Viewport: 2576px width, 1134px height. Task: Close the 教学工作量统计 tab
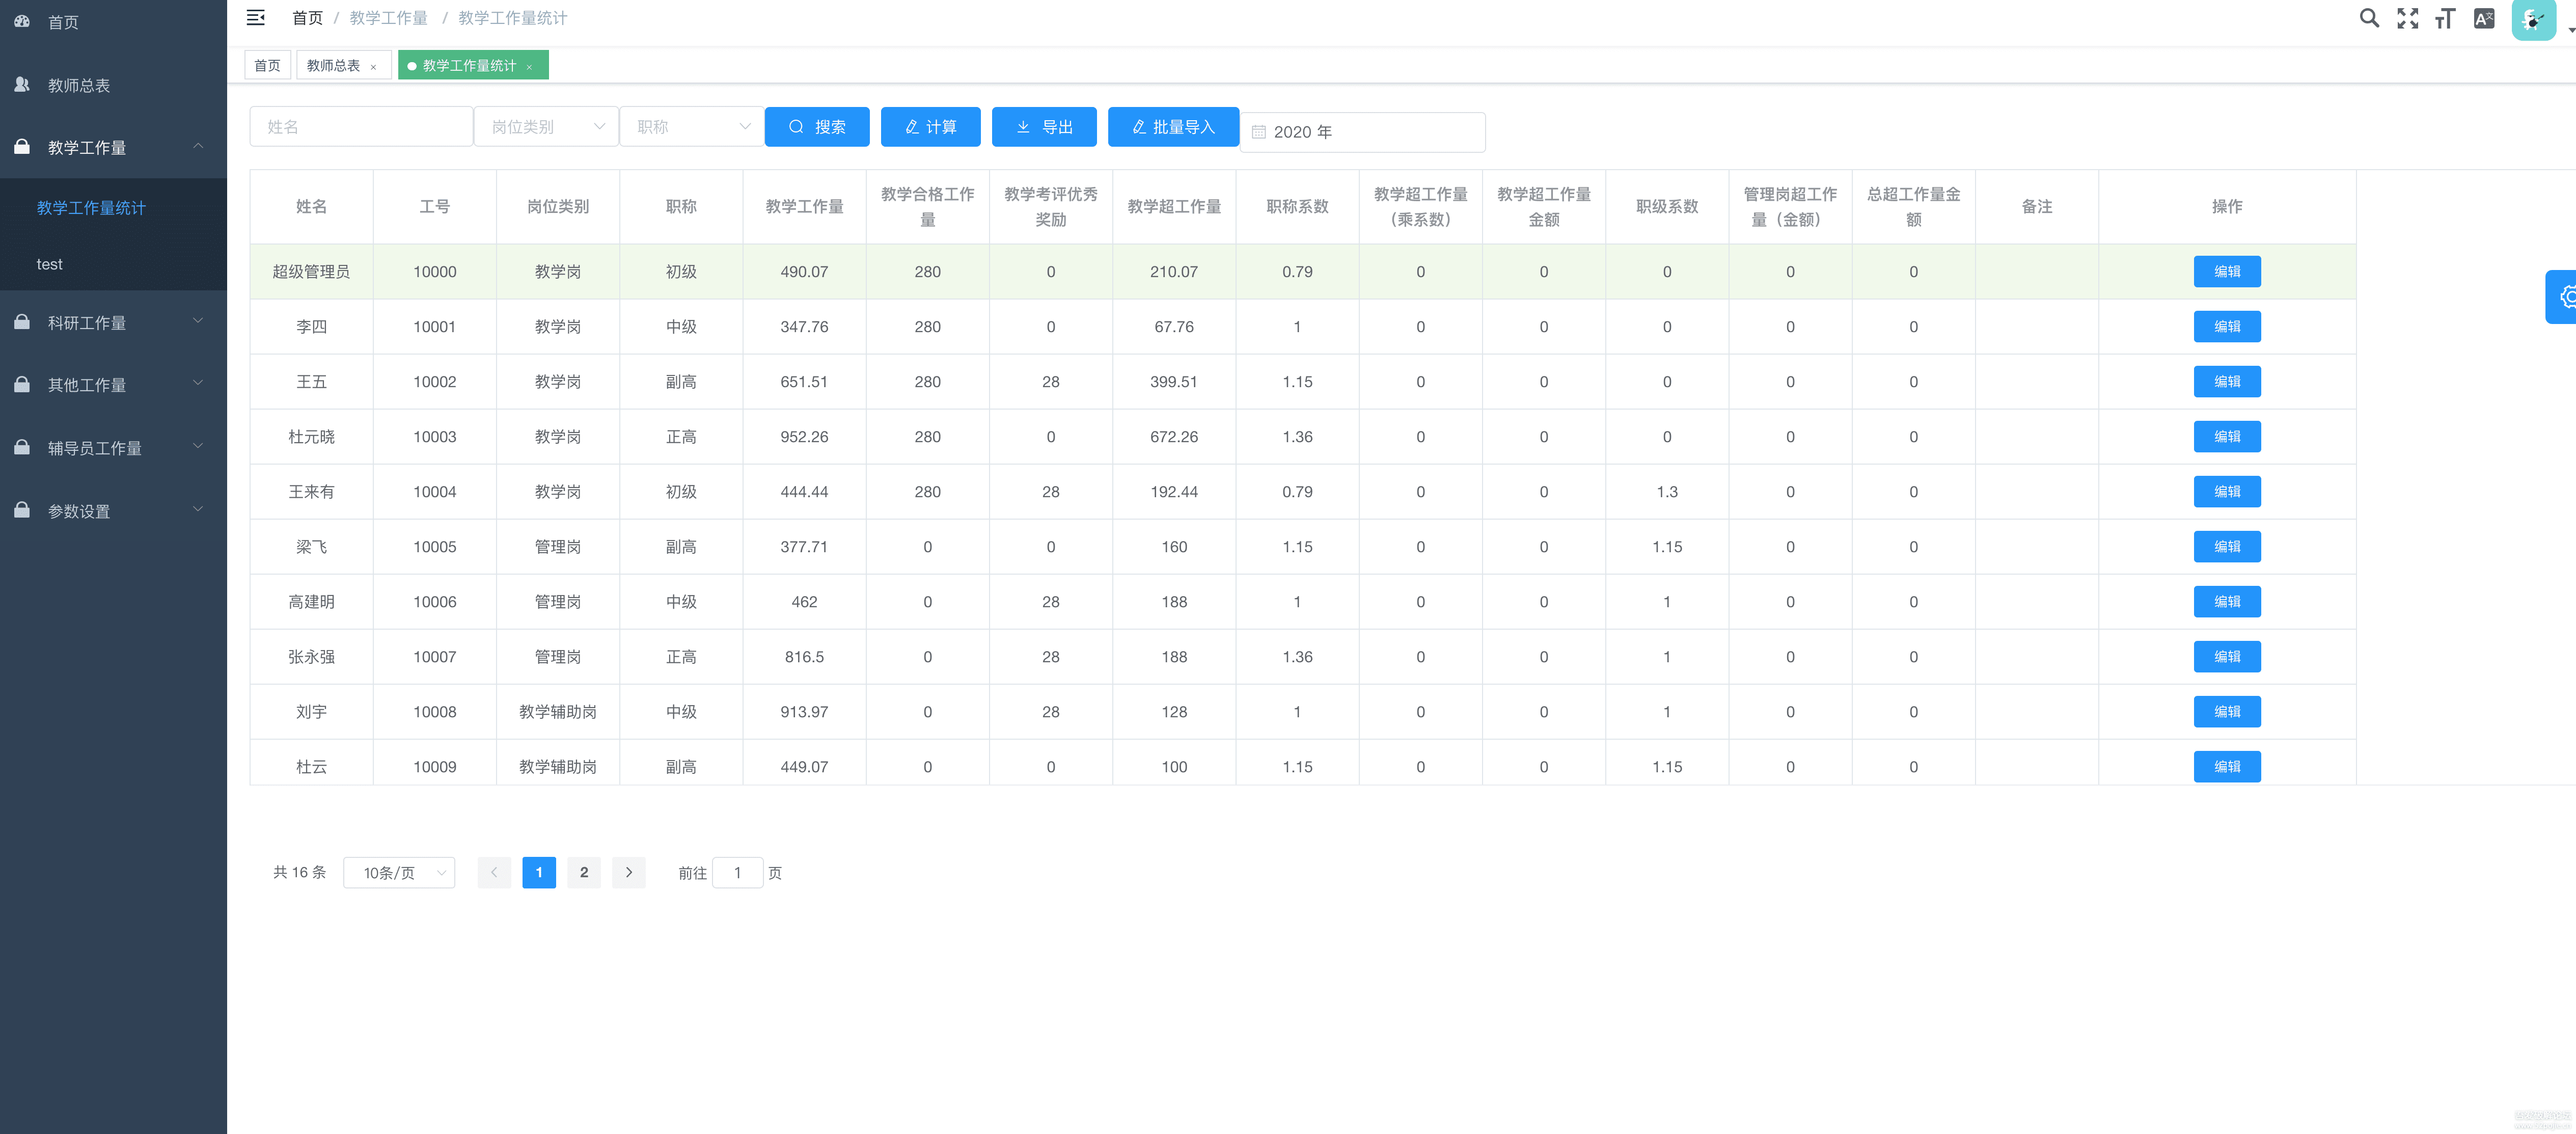click(529, 67)
